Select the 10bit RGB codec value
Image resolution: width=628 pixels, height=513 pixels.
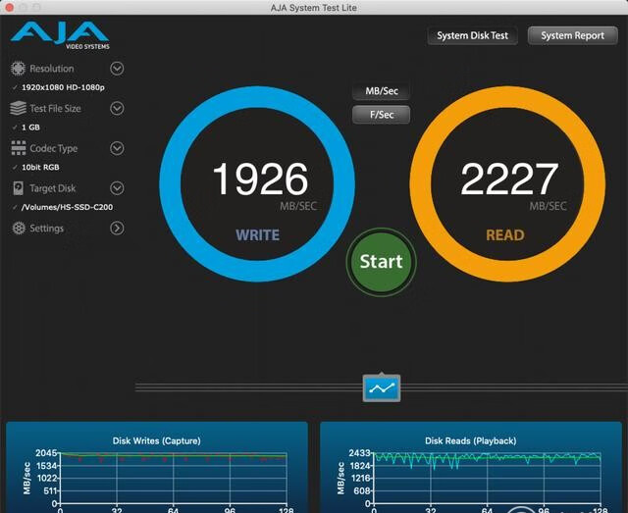pyautogui.click(x=40, y=168)
